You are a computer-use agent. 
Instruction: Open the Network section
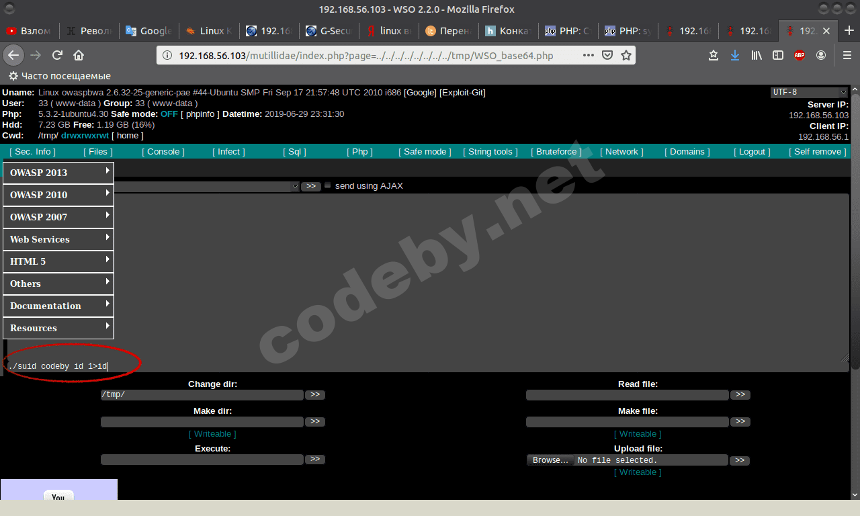coord(621,152)
